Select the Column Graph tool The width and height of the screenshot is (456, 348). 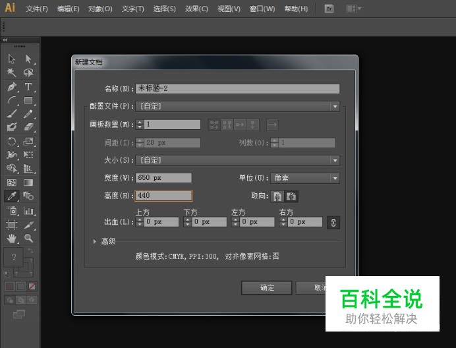[28, 210]
